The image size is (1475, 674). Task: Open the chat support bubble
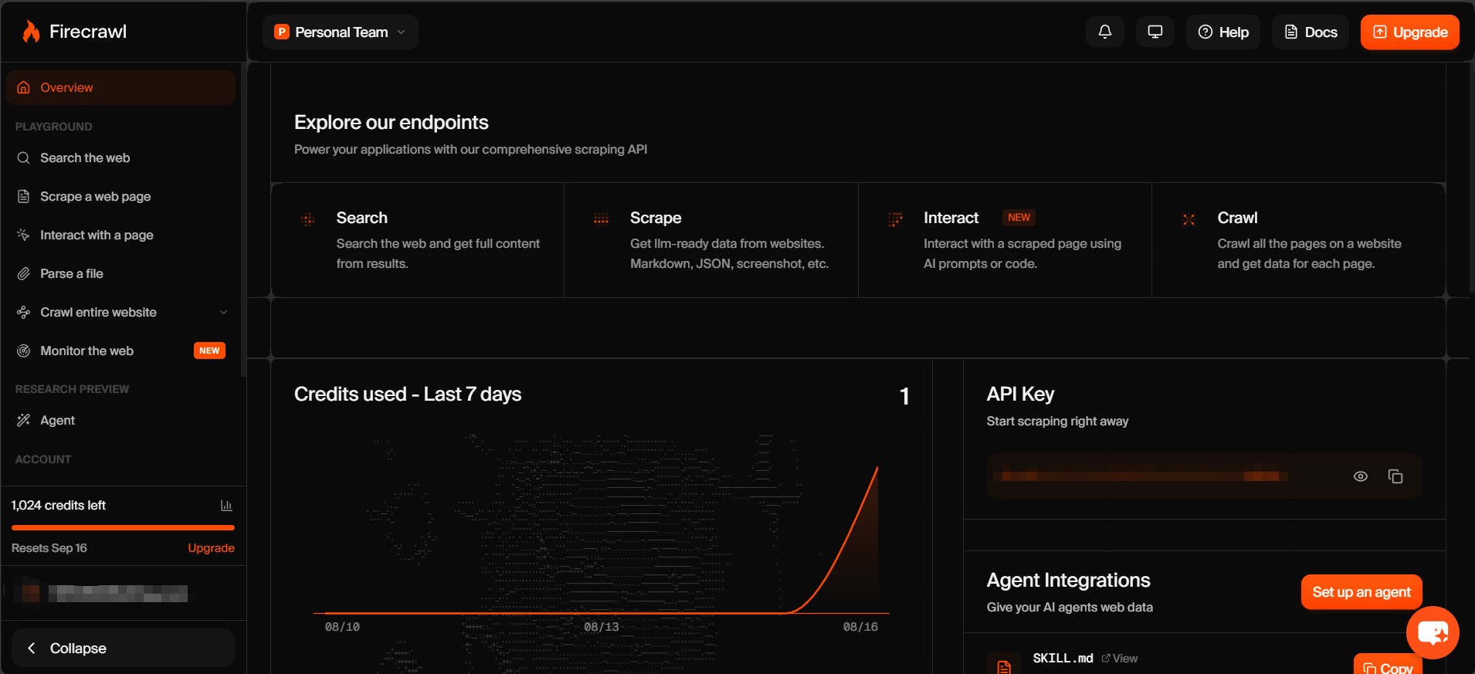[1433, 633]
